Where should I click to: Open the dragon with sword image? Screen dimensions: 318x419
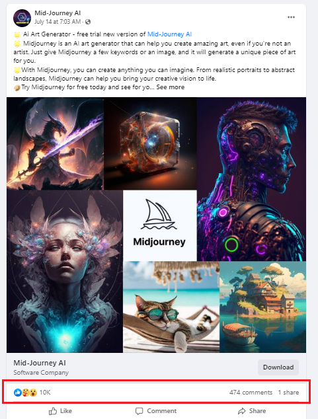[x=55, y=143]
